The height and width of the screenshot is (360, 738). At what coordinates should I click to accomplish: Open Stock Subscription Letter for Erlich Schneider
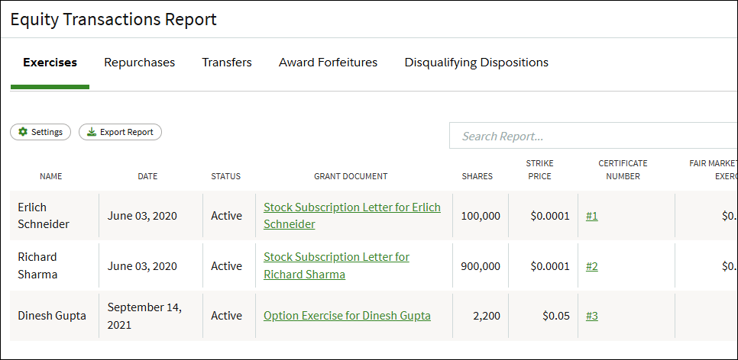tap(352, 216)
